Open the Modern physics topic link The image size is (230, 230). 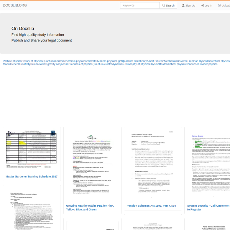point(107,61)
